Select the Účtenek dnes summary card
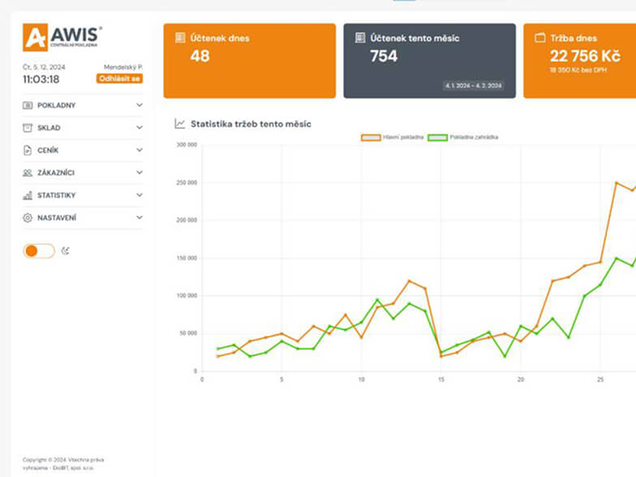636x477 pixels. (x=249, y=61)
